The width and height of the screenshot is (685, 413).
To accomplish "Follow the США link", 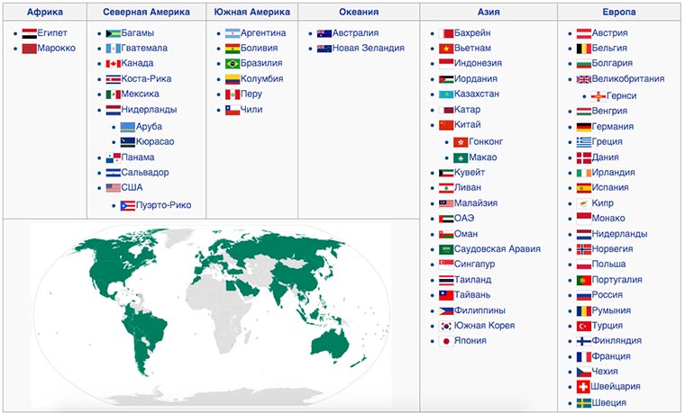I will (132, 187).
